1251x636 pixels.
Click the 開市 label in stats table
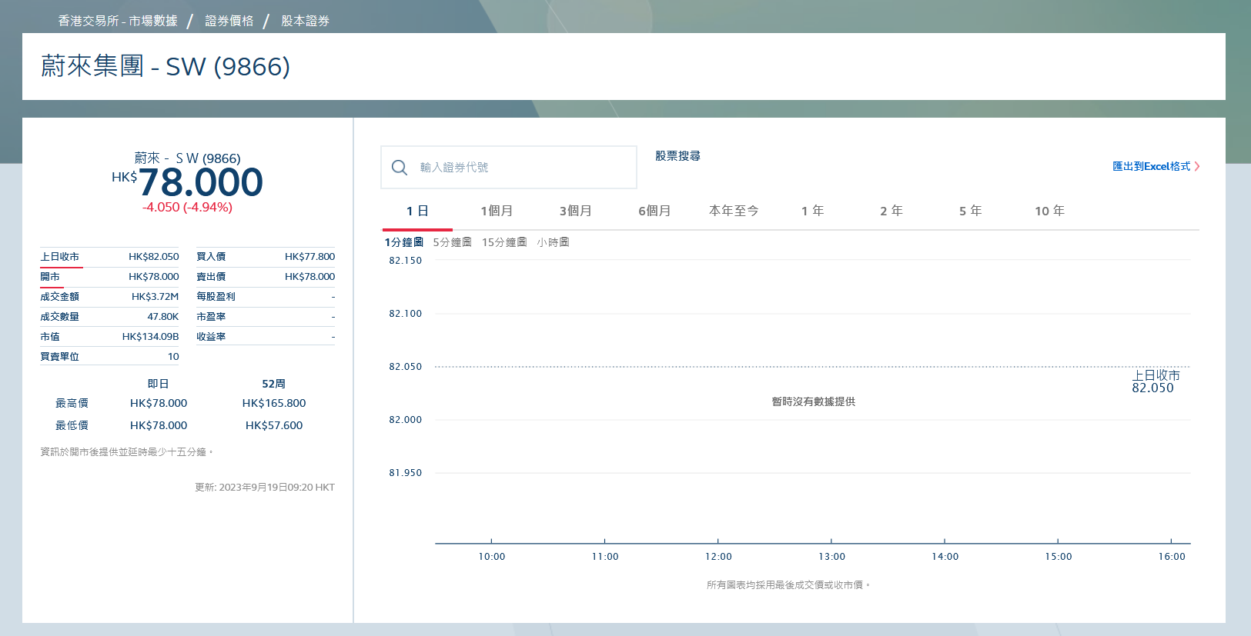point(50,277)
